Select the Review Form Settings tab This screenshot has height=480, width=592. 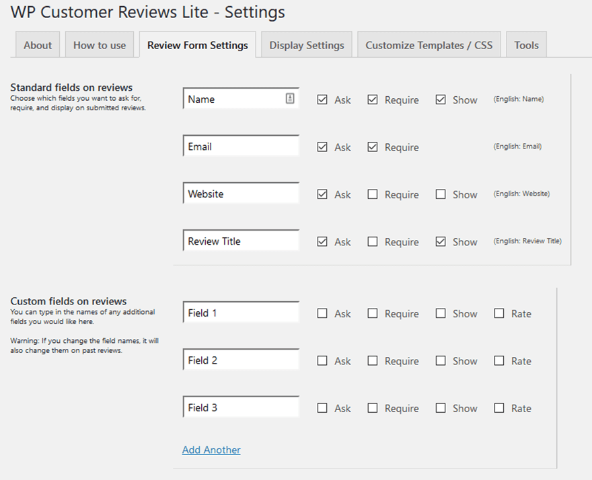(198, 45)
